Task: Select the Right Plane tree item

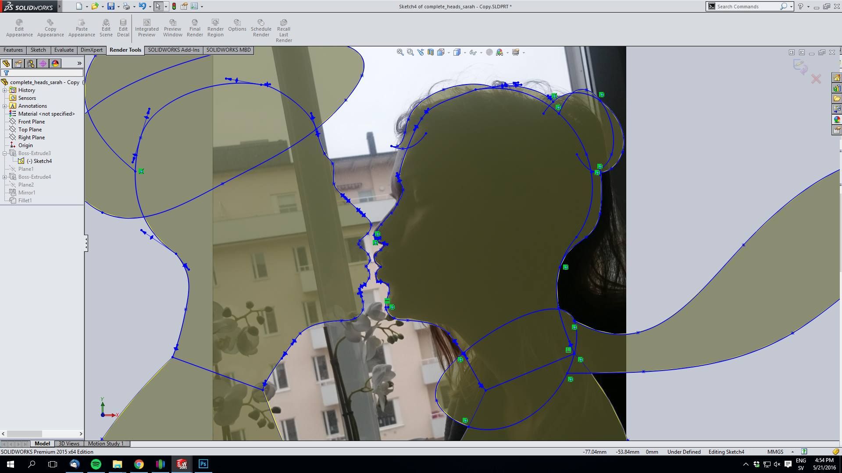Action: (x=31, y=138)
